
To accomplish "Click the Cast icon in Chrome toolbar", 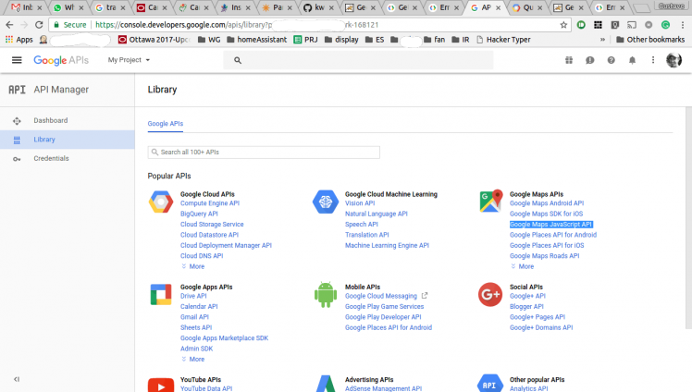I will point(632,25).
